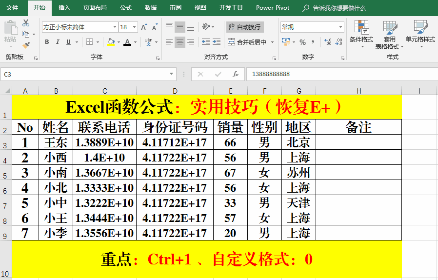Toggle 自动换行 wrap text

tap(245, 27)
